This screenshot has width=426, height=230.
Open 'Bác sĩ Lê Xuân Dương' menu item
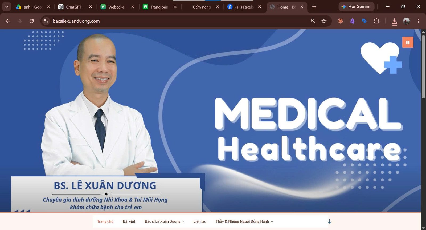click(163, 221)
